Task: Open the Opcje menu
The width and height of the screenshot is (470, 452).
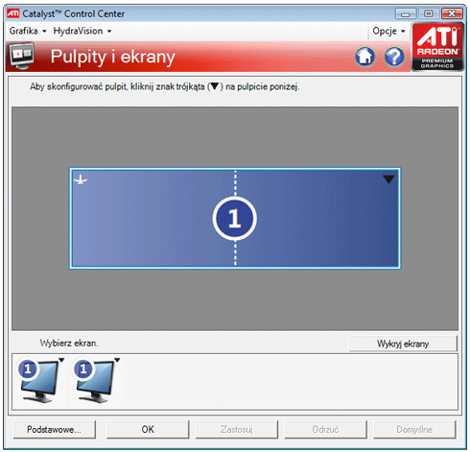Action: click(x=388, y=31)
